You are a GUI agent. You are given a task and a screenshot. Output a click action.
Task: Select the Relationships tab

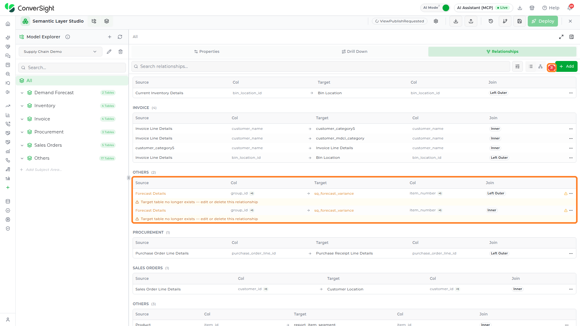[502, 52]
